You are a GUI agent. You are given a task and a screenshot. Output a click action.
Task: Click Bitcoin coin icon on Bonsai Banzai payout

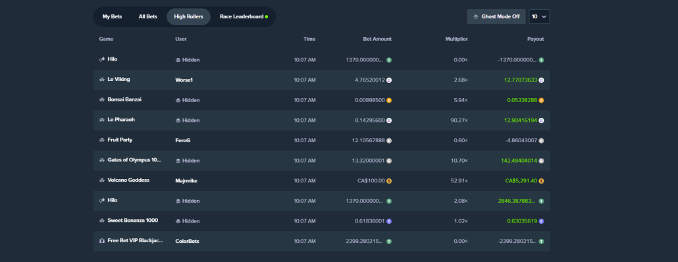click(x=541, y=100)
